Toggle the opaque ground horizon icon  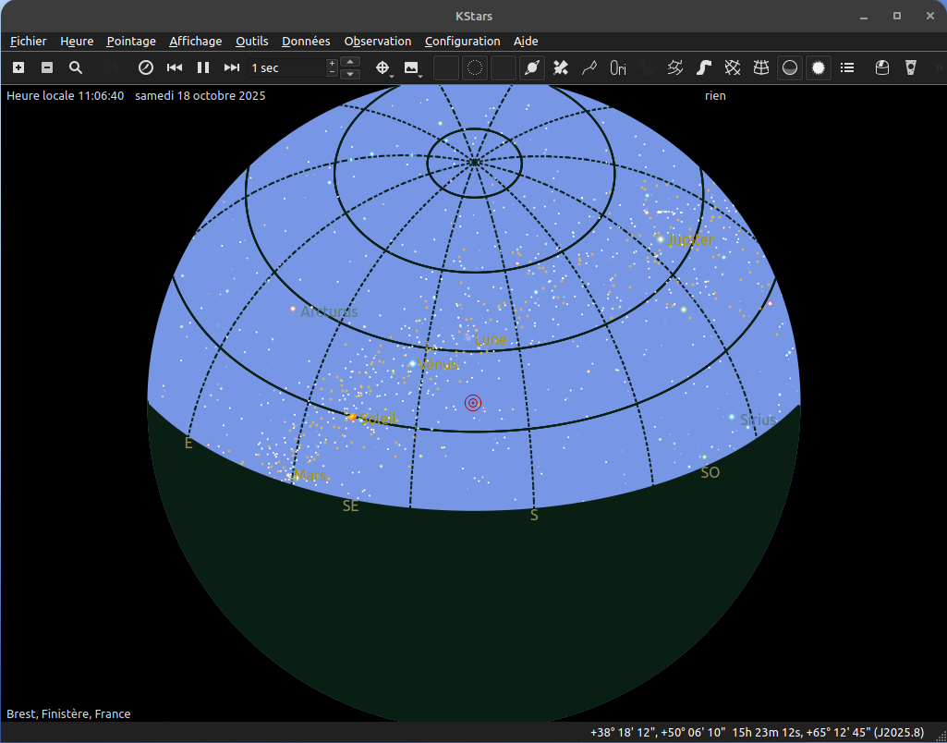tap(790, 67)
